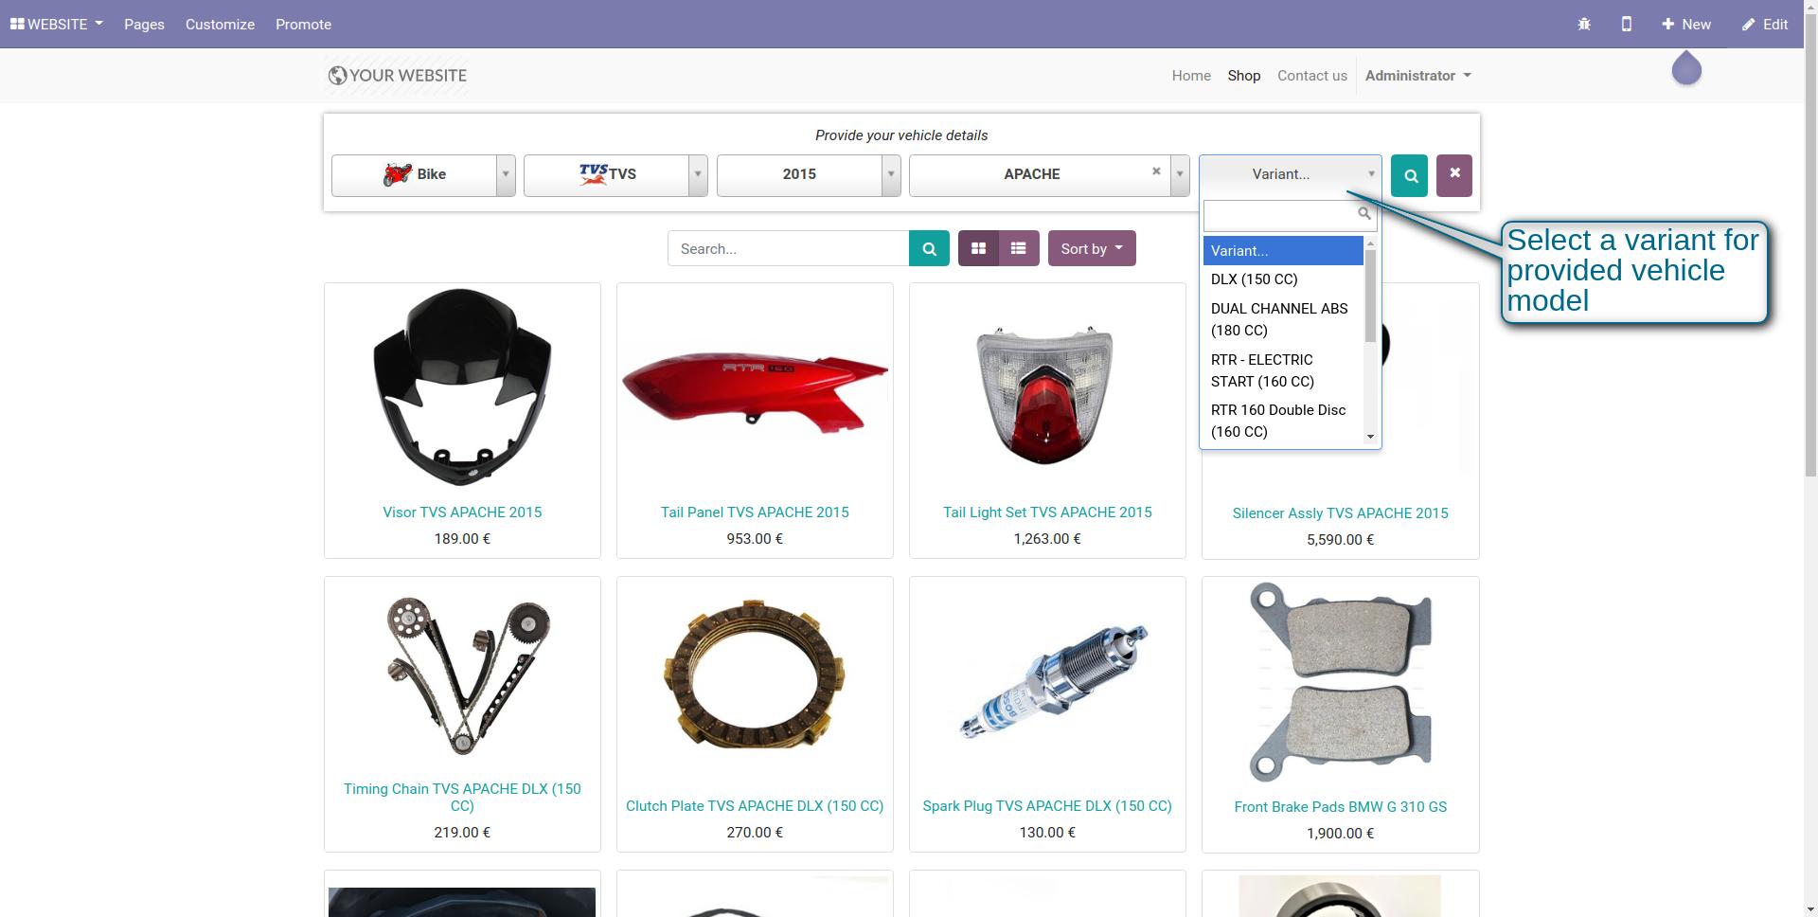1818x917 pixels.
Task: Select DLX (150 CC) variant
Action: point(1283,279)
